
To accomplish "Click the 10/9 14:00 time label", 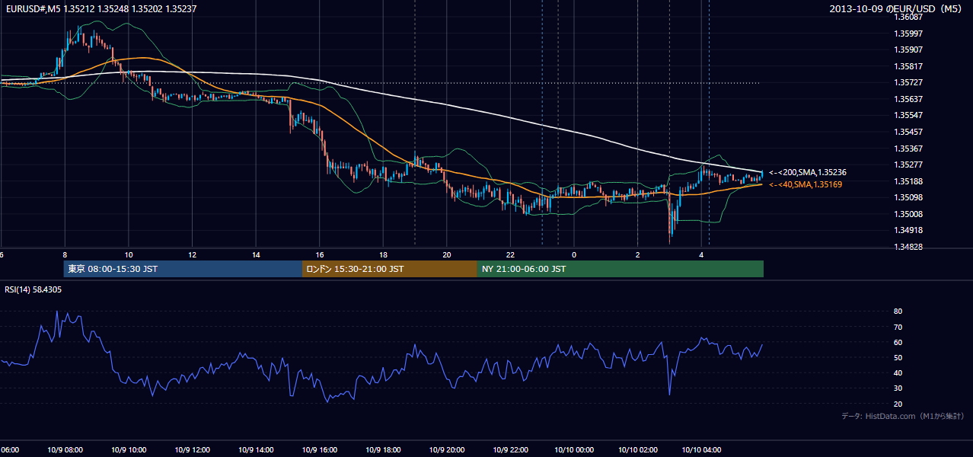I will tap(256, 450).
